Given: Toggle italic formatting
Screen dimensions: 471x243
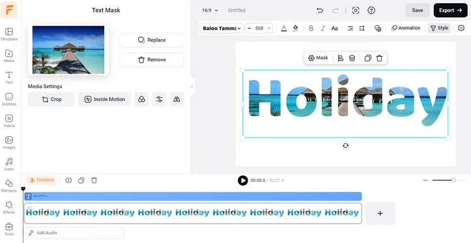Looking at the screenshot, I should pos(323,28).
